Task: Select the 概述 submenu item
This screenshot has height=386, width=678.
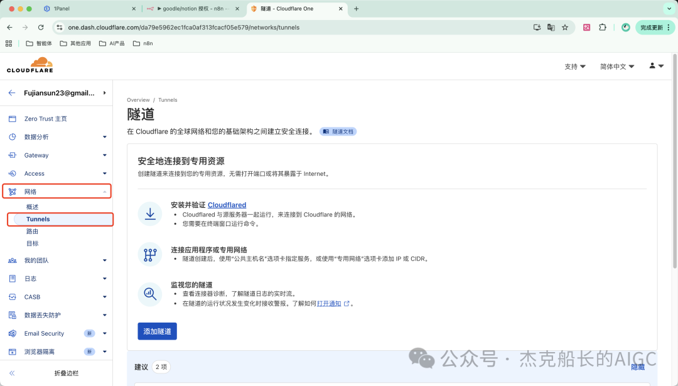Action: click(x=33, y=207)
